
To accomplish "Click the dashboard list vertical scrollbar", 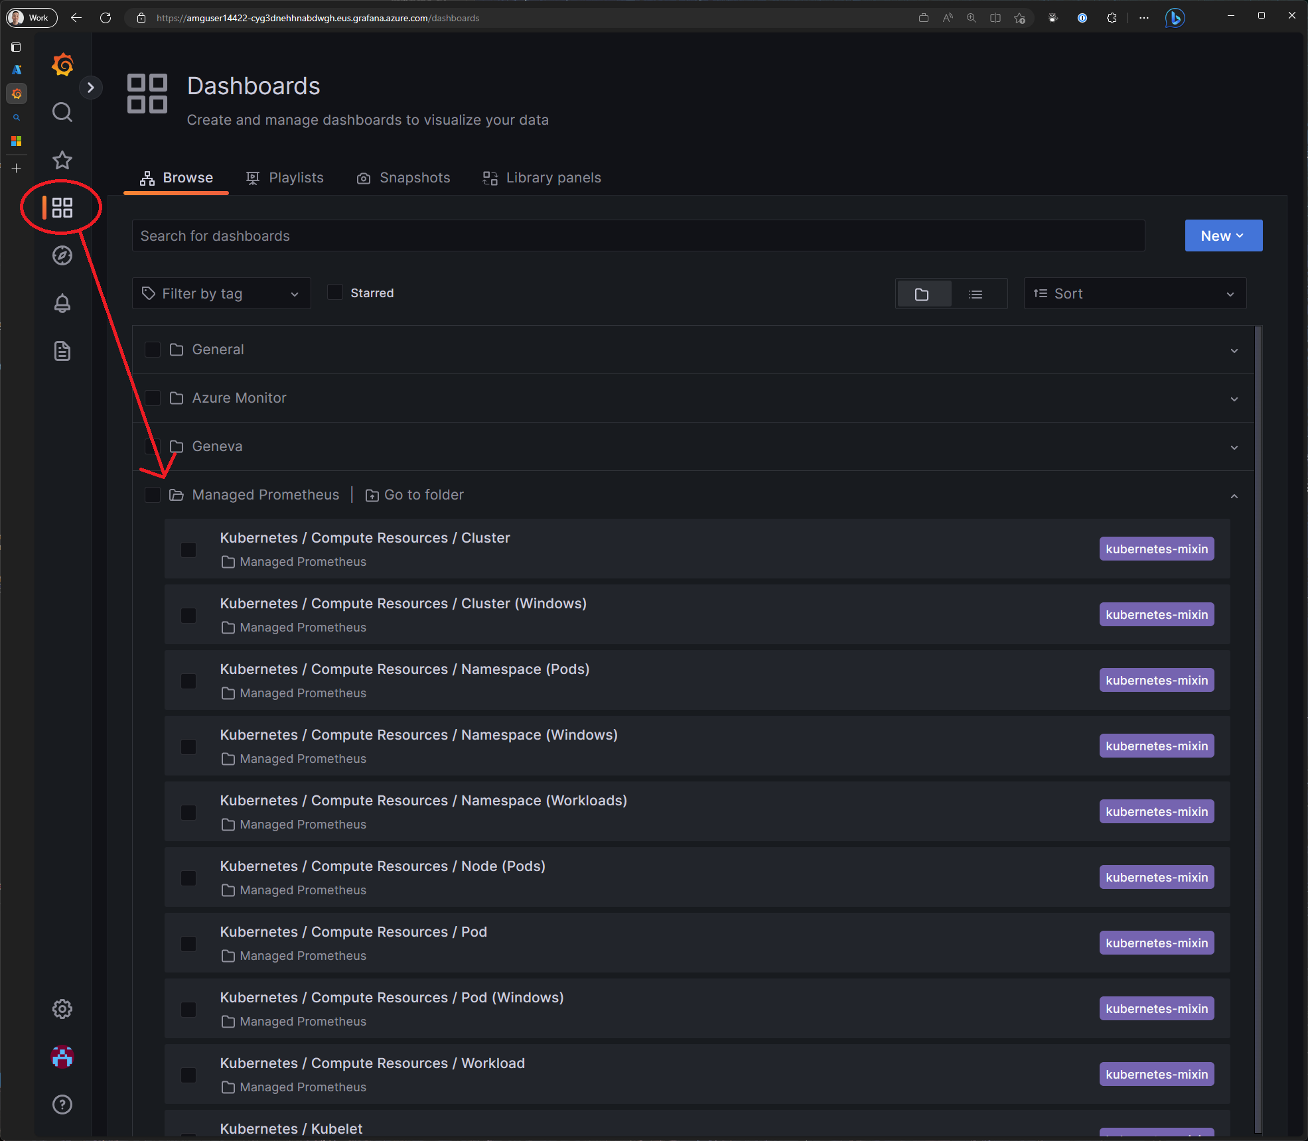I will pyautogui.click(x=1258, y=730).
